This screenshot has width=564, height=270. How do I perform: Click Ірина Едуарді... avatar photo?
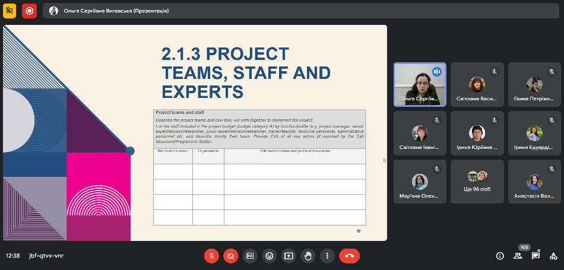point(534,133)
